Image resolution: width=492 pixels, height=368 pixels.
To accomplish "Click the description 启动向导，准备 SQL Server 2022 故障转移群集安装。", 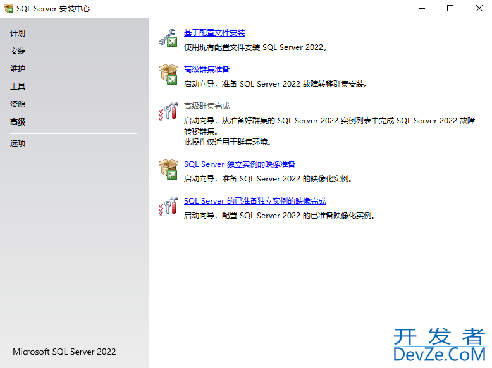I will (276, 84).
